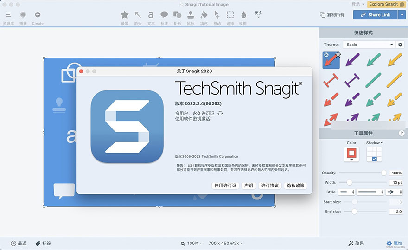Open the arrow Color swatch picker

pyautogui.click(x=351, y=154)
